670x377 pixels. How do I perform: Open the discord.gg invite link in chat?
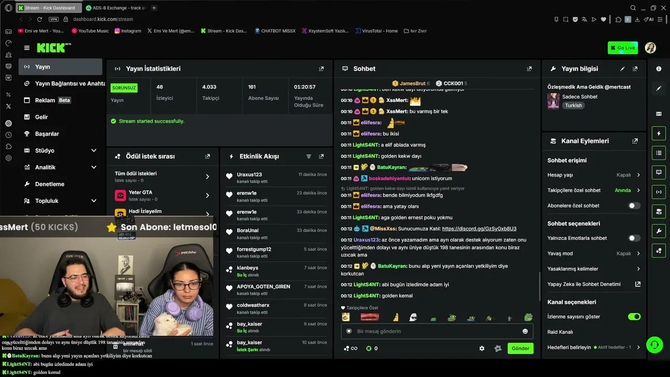479,229
